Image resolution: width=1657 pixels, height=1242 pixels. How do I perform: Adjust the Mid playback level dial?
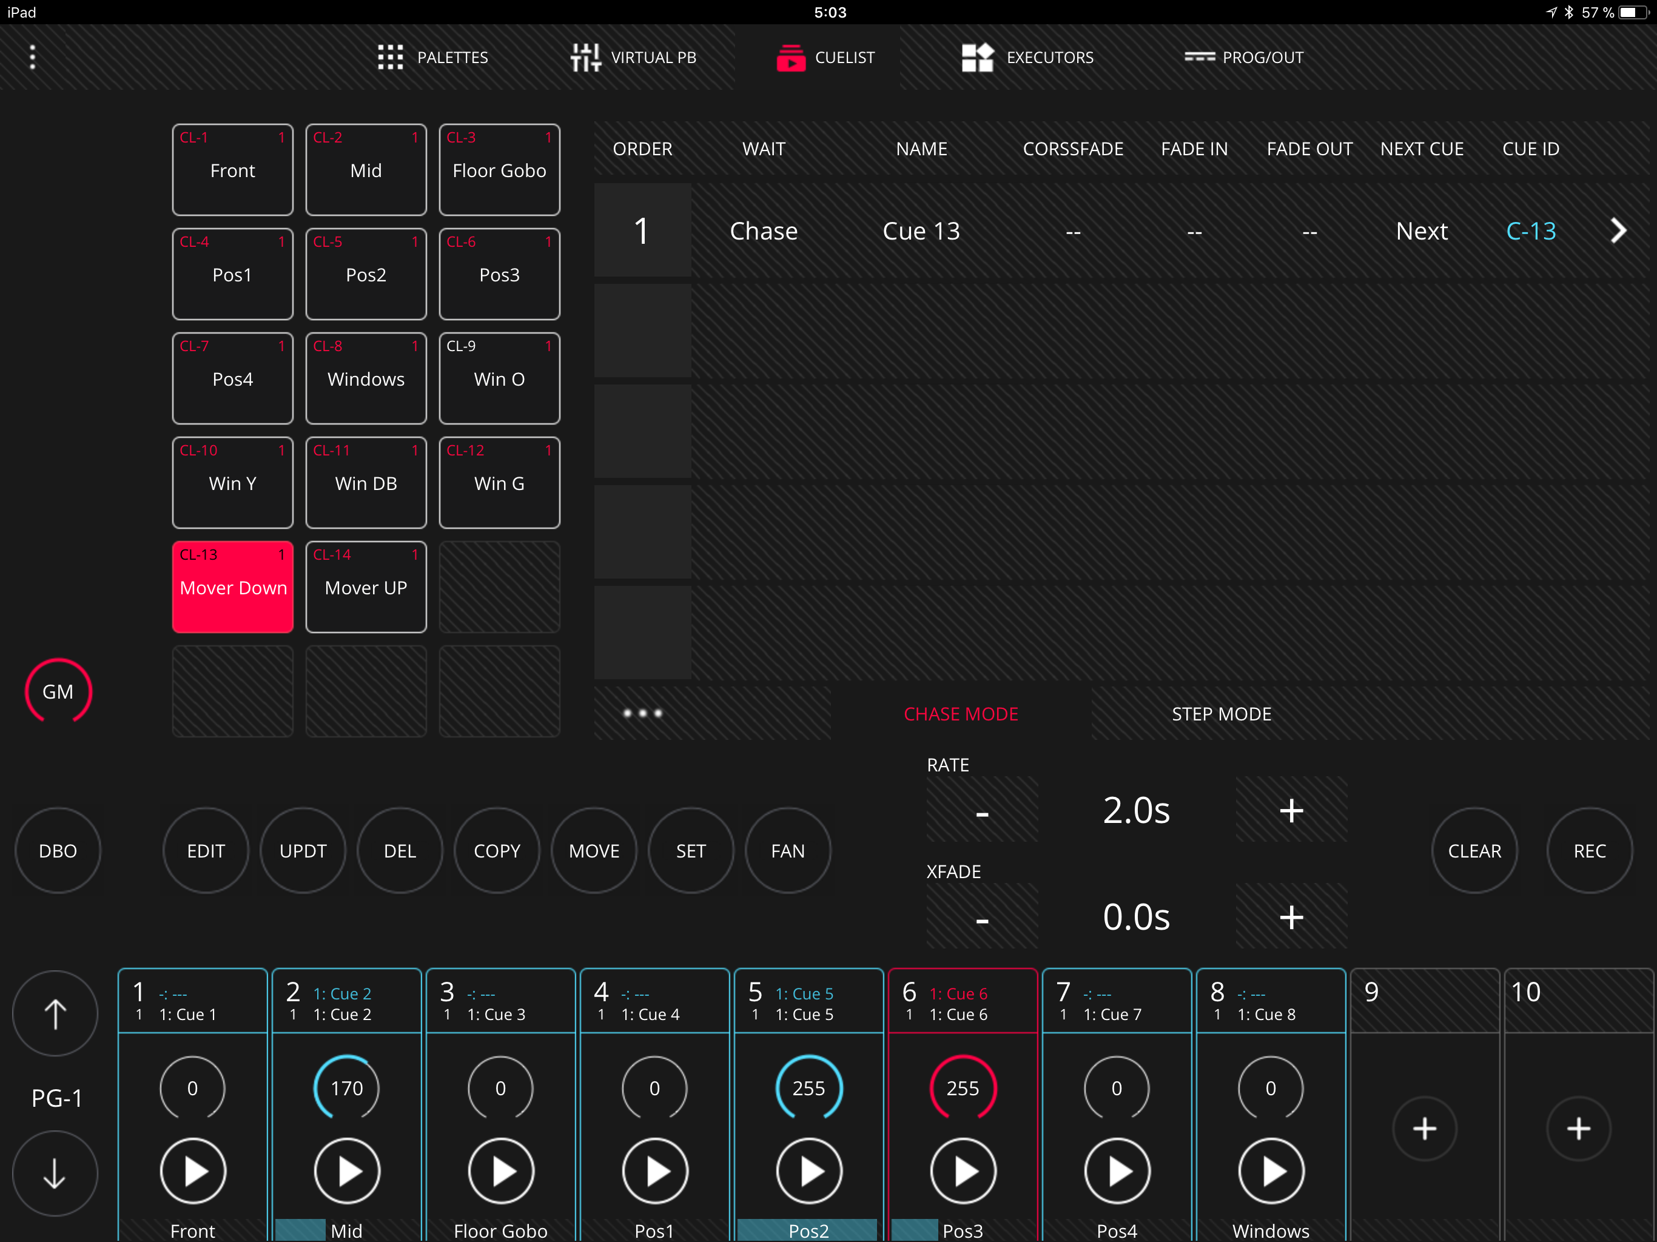347,1088
